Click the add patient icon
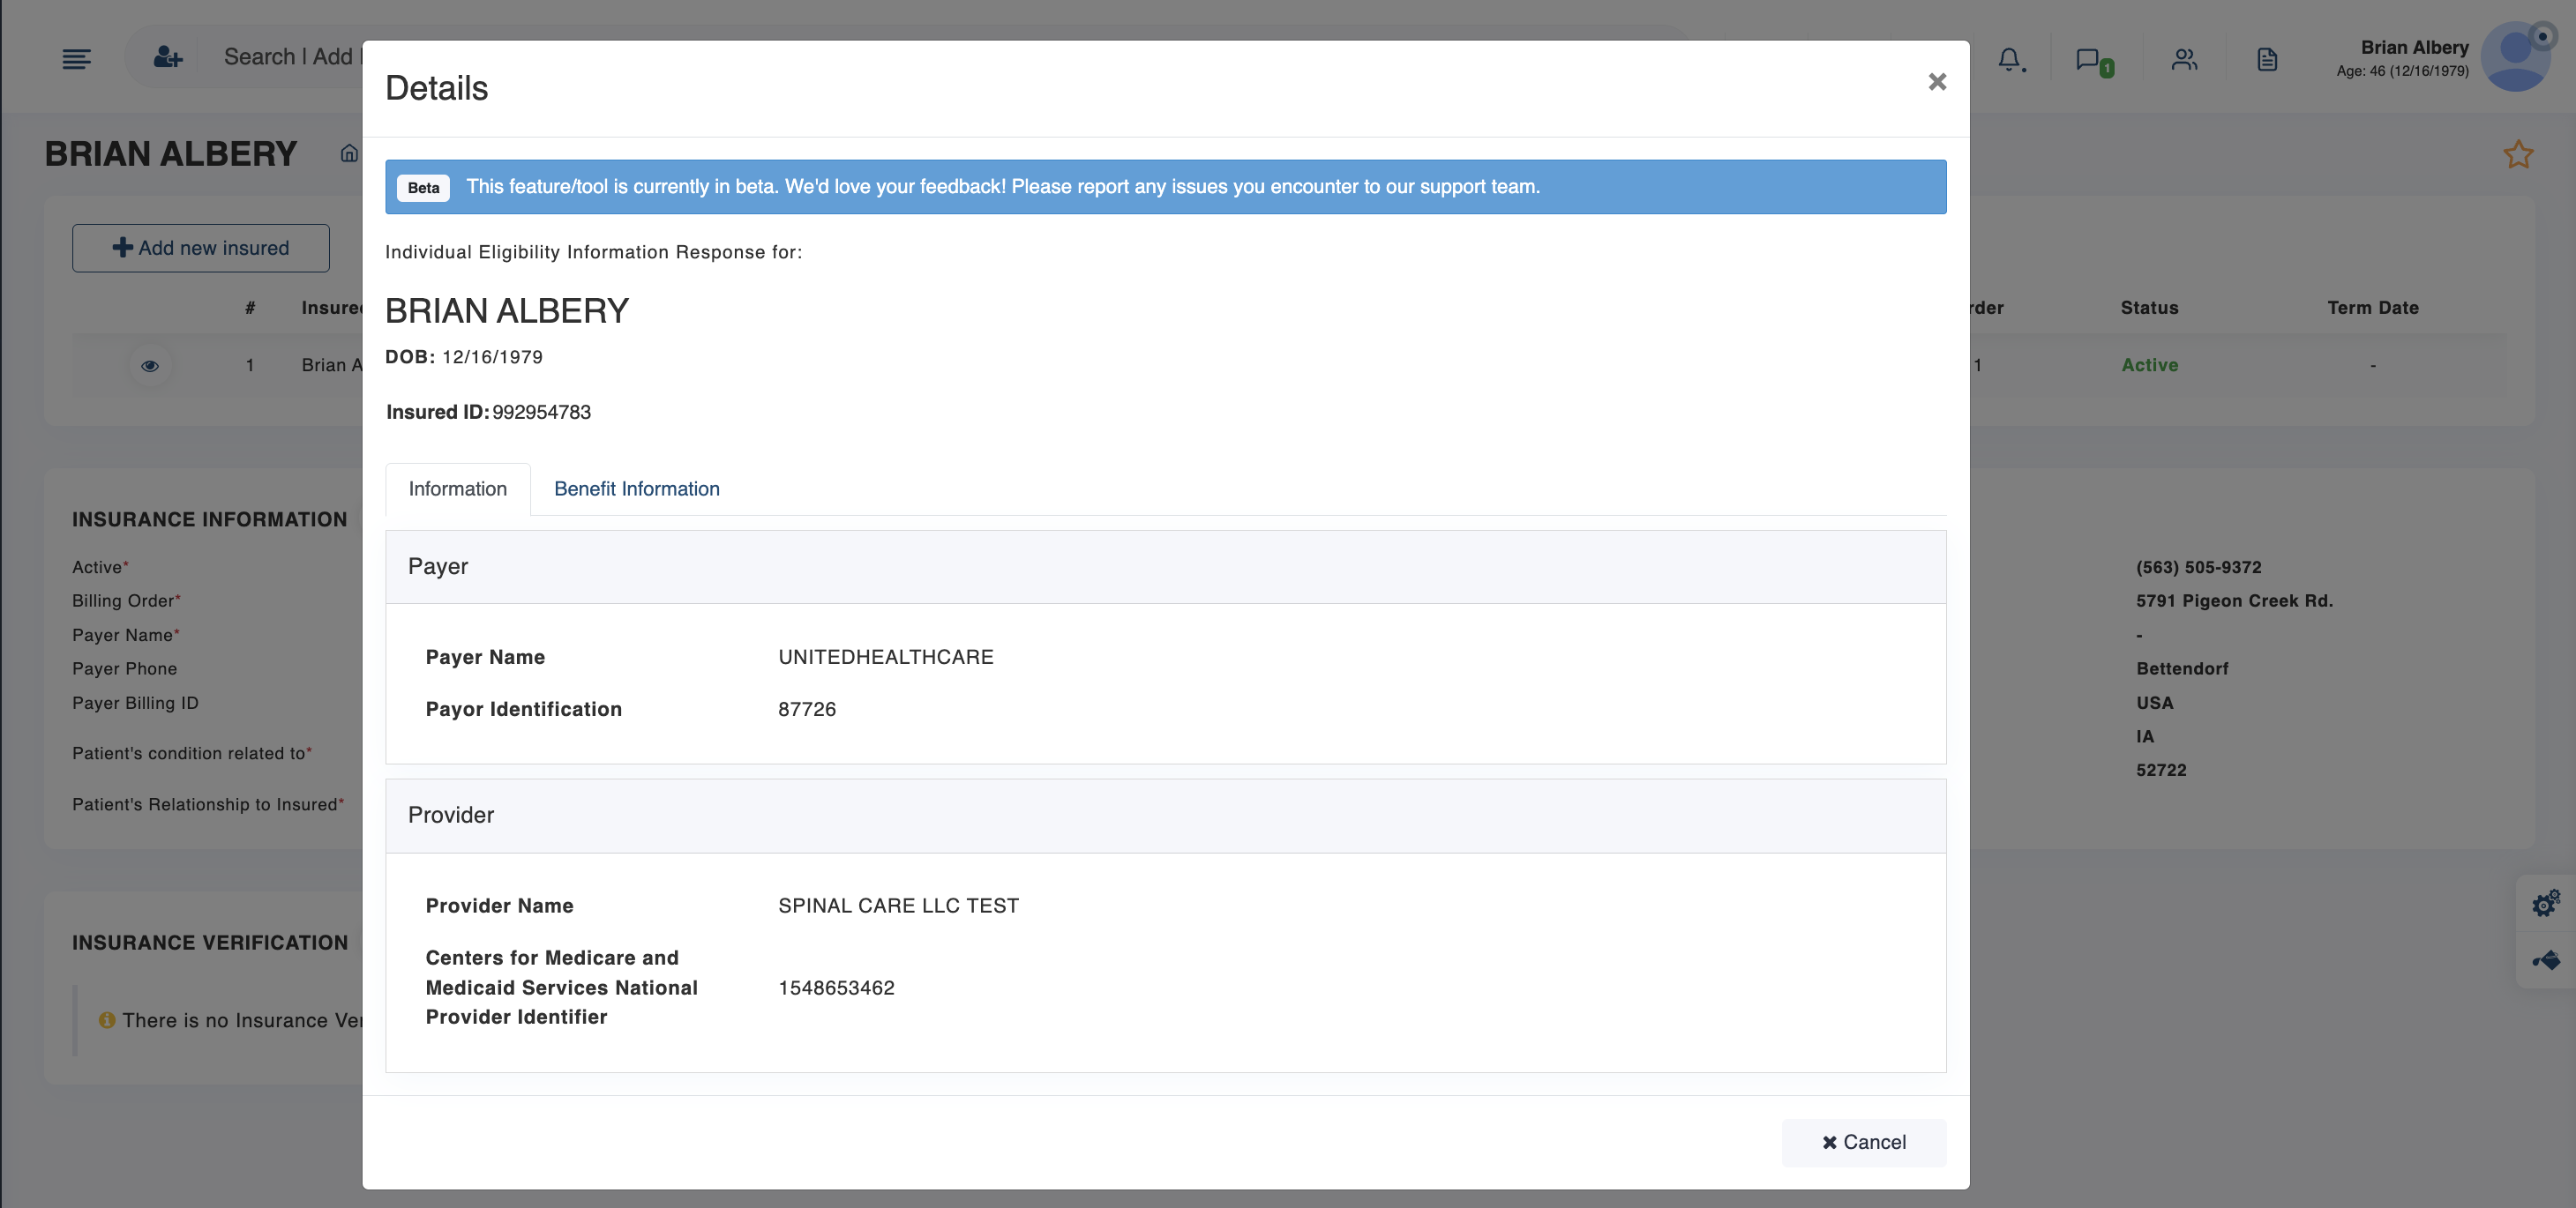This screenshot has width=2576, height=1208. tap(167, 58)
